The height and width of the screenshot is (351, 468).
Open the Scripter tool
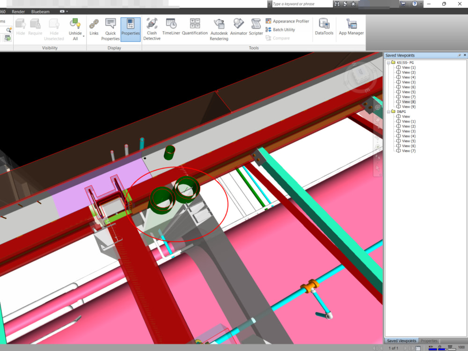256,27
